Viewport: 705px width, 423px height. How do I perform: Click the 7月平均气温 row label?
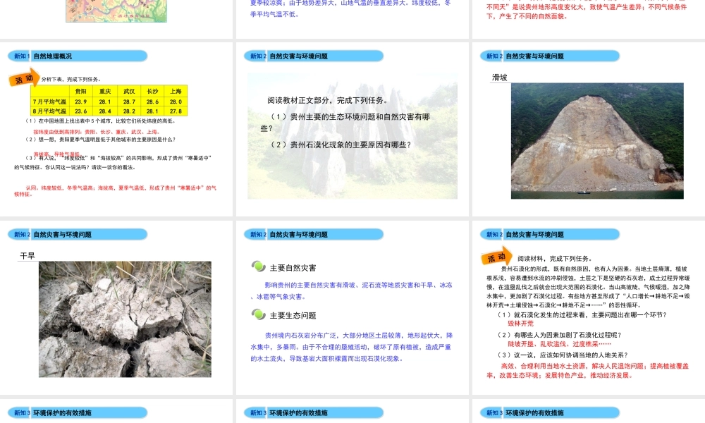tap(49, 102)
